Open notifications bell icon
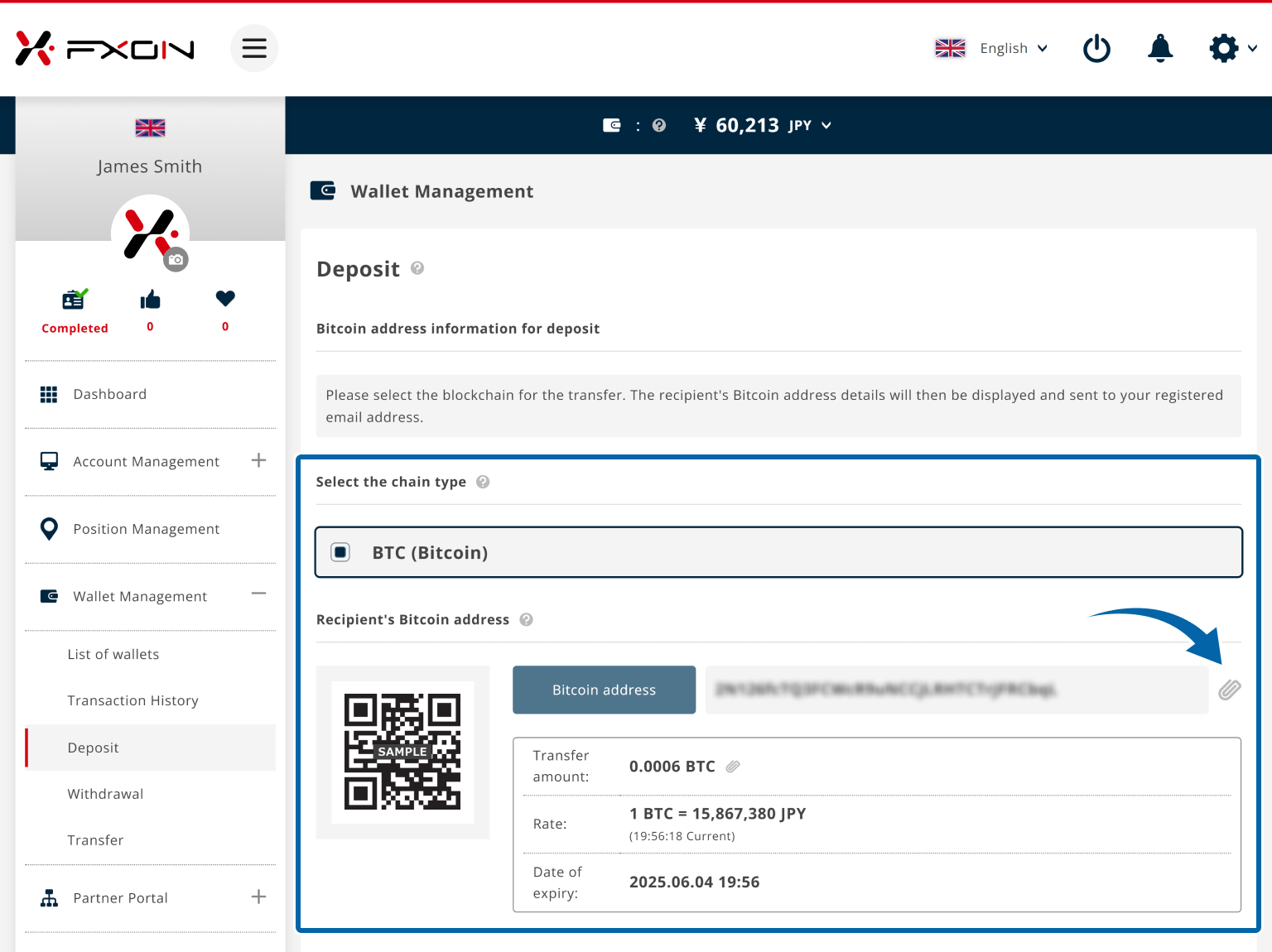 pyautogui.click(x=1160, y=48)
